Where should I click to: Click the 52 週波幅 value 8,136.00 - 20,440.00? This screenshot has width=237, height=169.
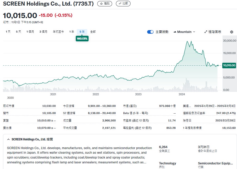(102, 113)
